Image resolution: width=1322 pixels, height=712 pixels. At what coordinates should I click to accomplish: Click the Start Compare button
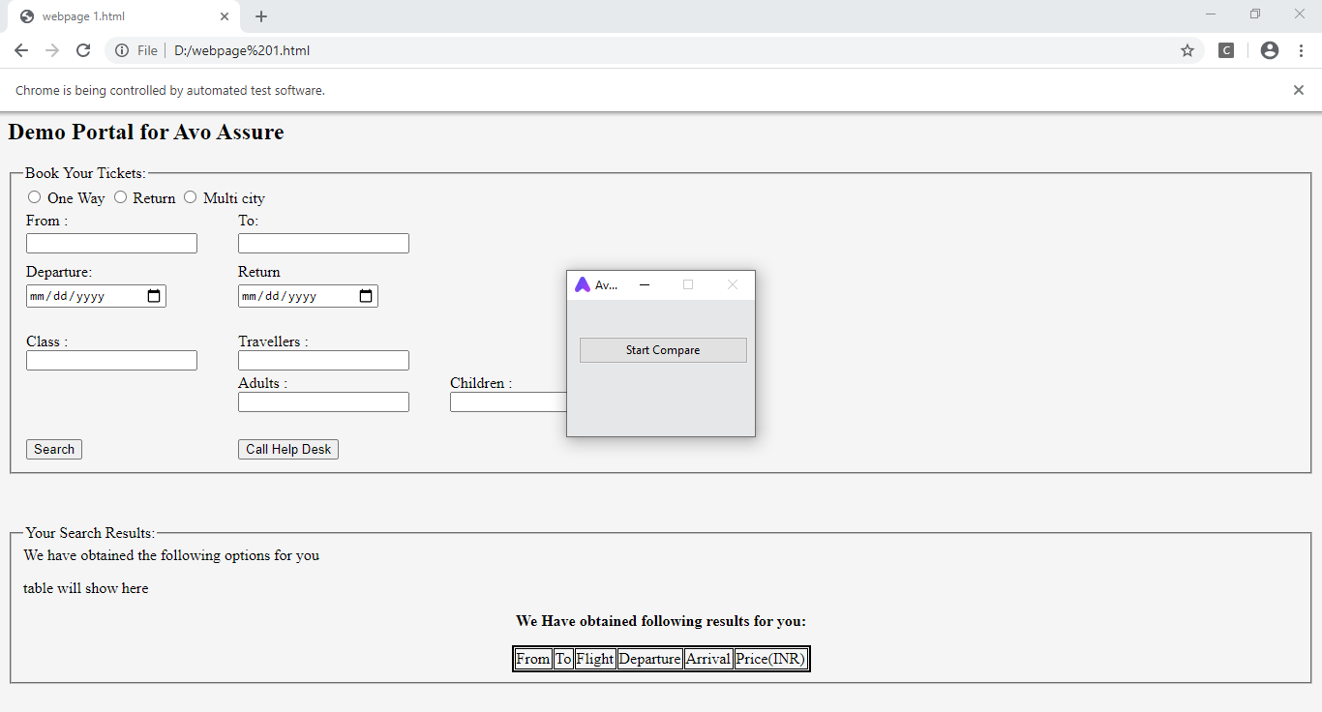coord(663,350)
